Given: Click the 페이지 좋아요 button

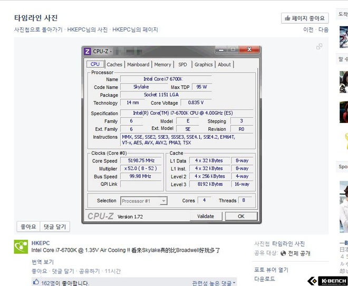Looking at the screenshot, I should [305, 18].
